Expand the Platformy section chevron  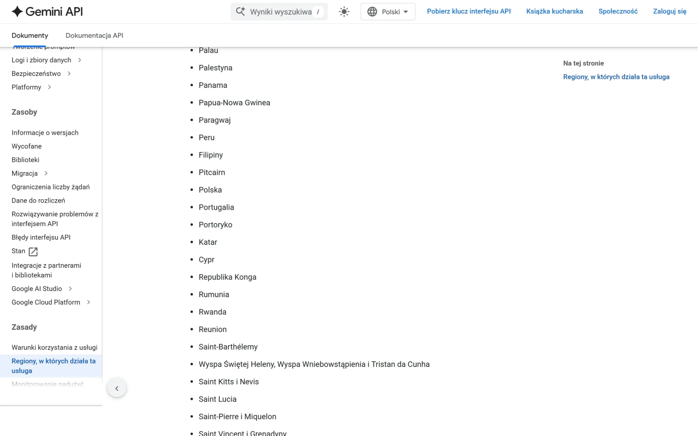tap(49, 87)
